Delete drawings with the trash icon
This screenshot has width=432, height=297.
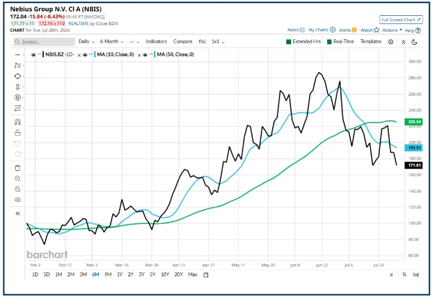click(x=17, y=168)
